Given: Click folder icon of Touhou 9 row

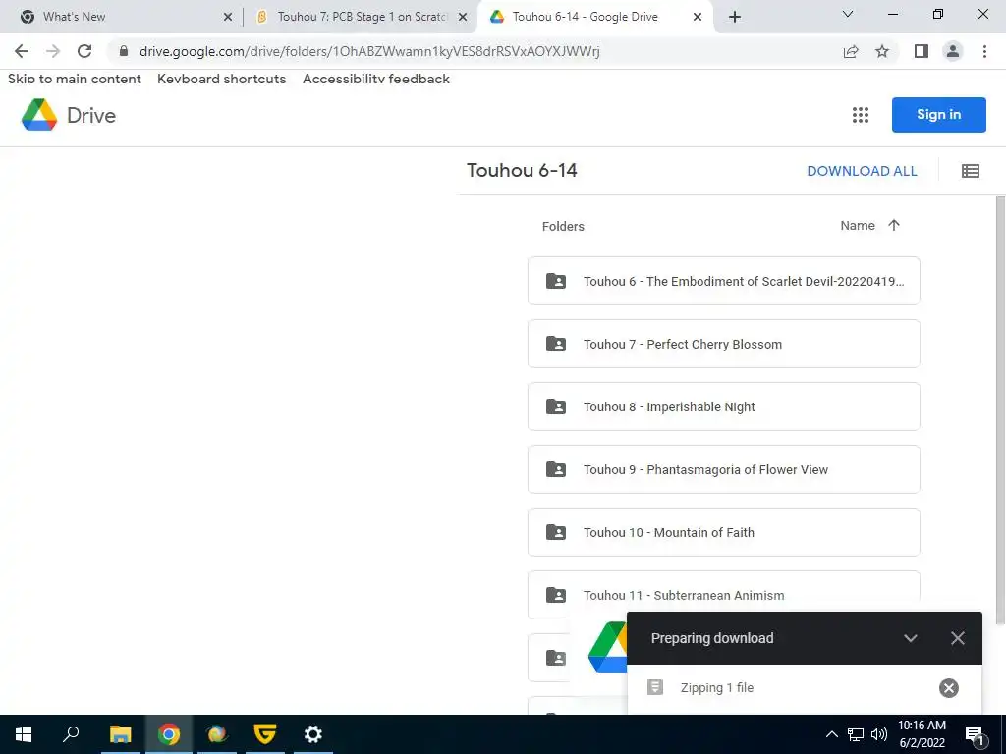Looking at the screenshot, I should (556, 469).
